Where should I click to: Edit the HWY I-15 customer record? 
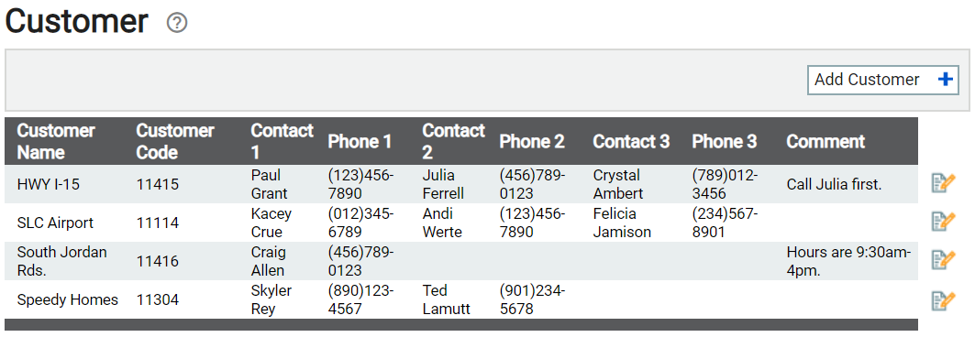click(x=943, y=184)
